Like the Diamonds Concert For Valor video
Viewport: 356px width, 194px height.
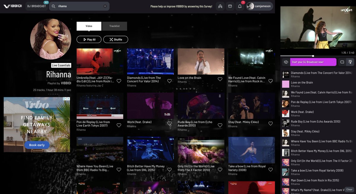pyautogui.click(x=169, y=81)
